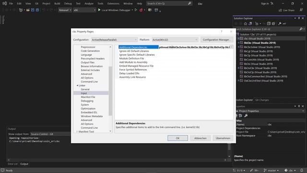Image resolution: width=307 pixels, height=173 pixels.
Task: Click the notifications bell in status bar
Action: [x=302, y=170]
